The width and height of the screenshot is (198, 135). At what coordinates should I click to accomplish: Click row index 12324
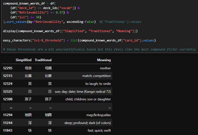8,84
